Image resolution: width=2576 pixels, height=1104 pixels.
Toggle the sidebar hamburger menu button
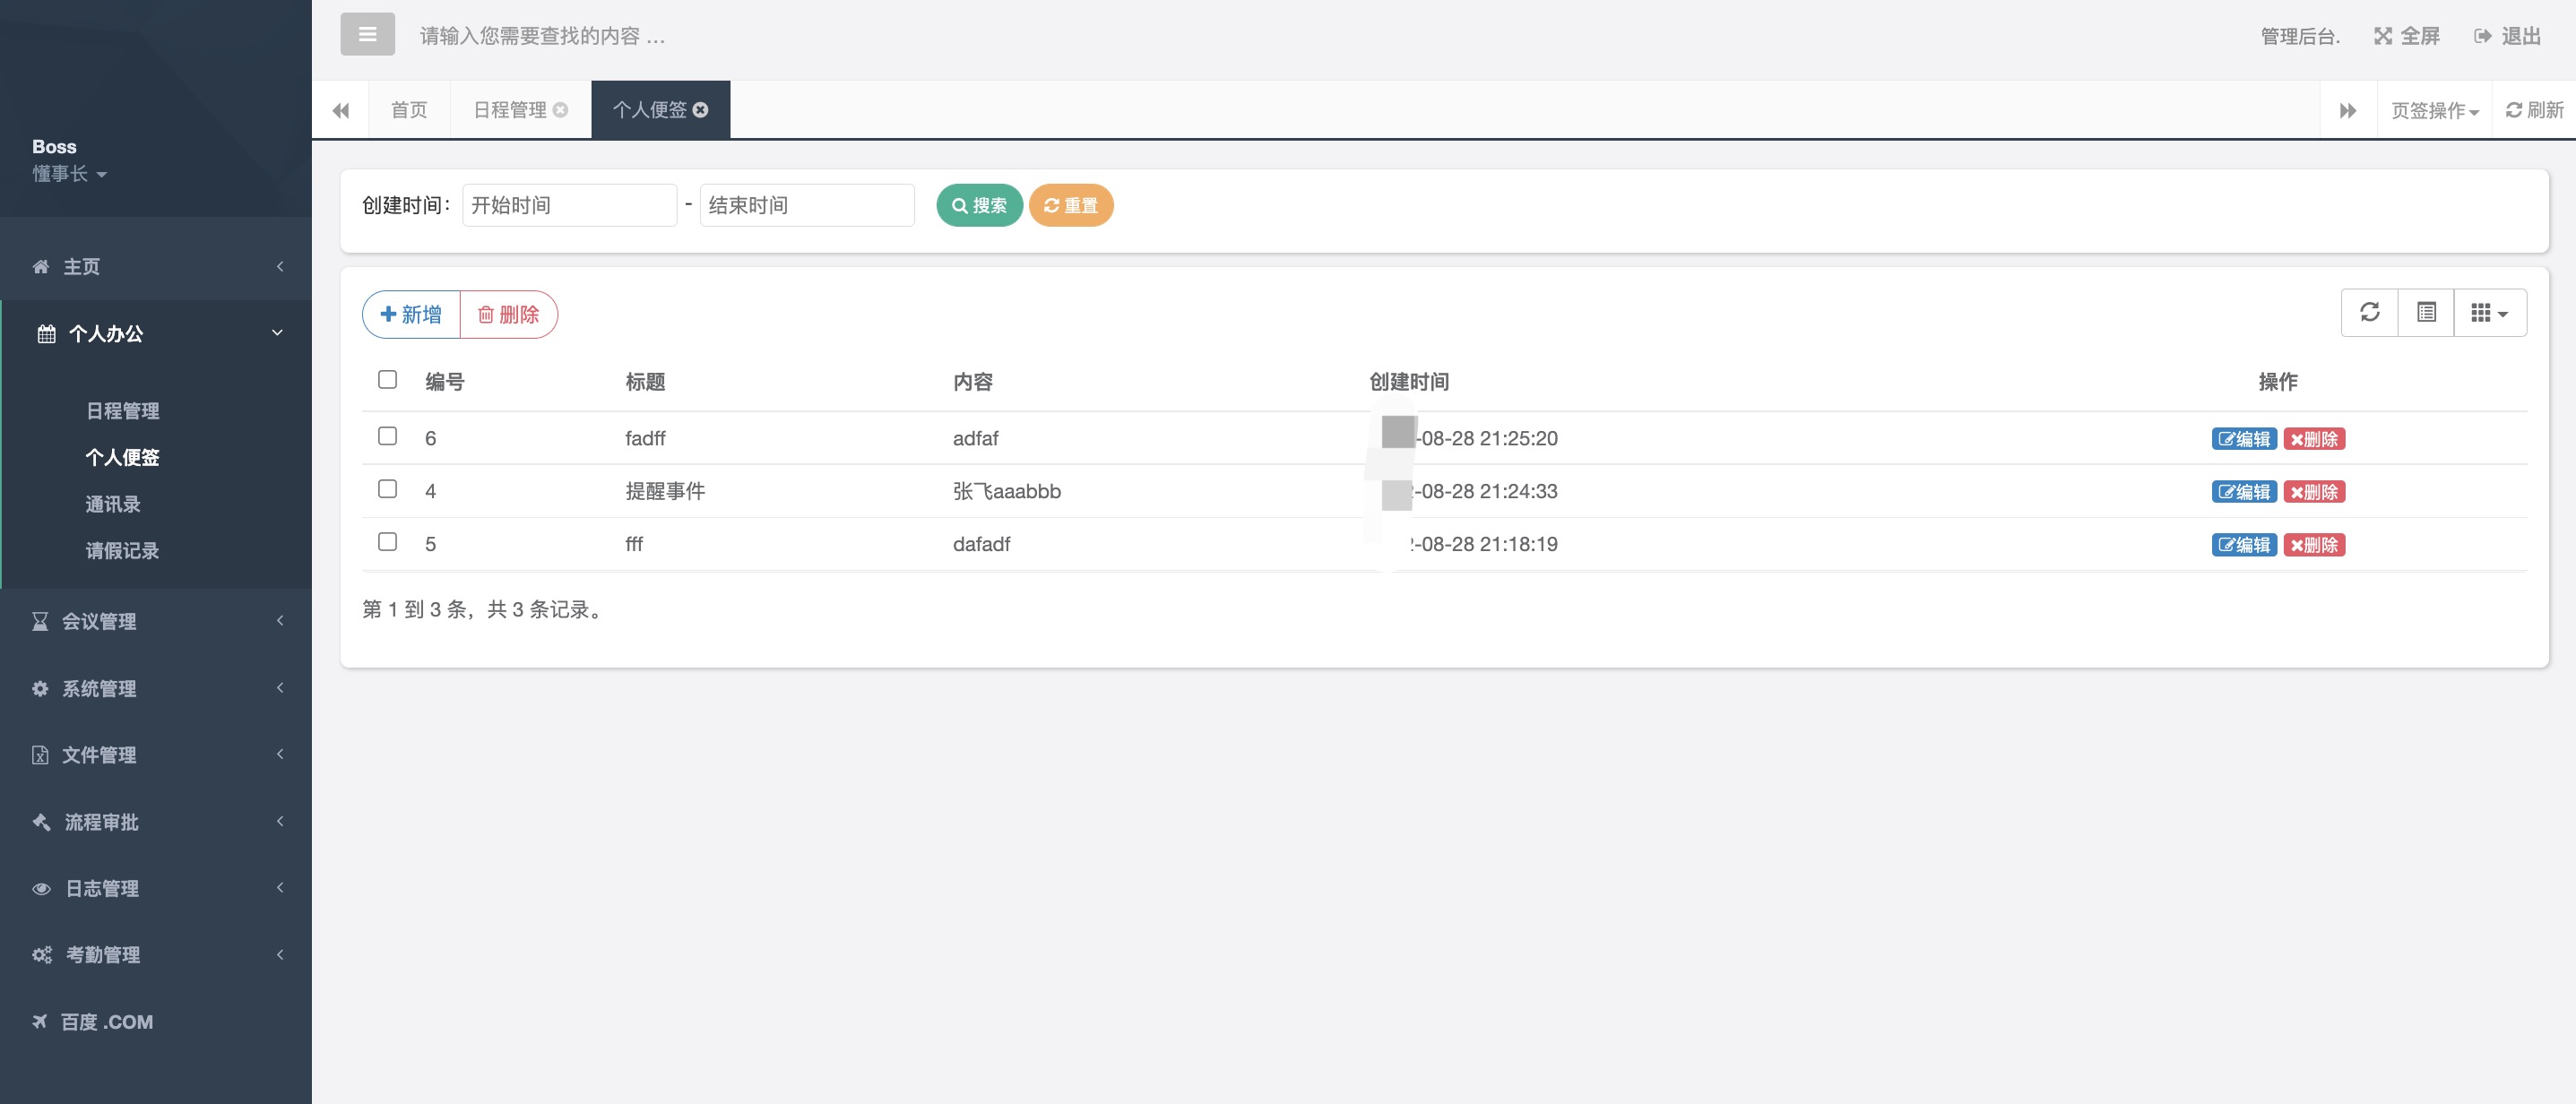click(367, 35)
